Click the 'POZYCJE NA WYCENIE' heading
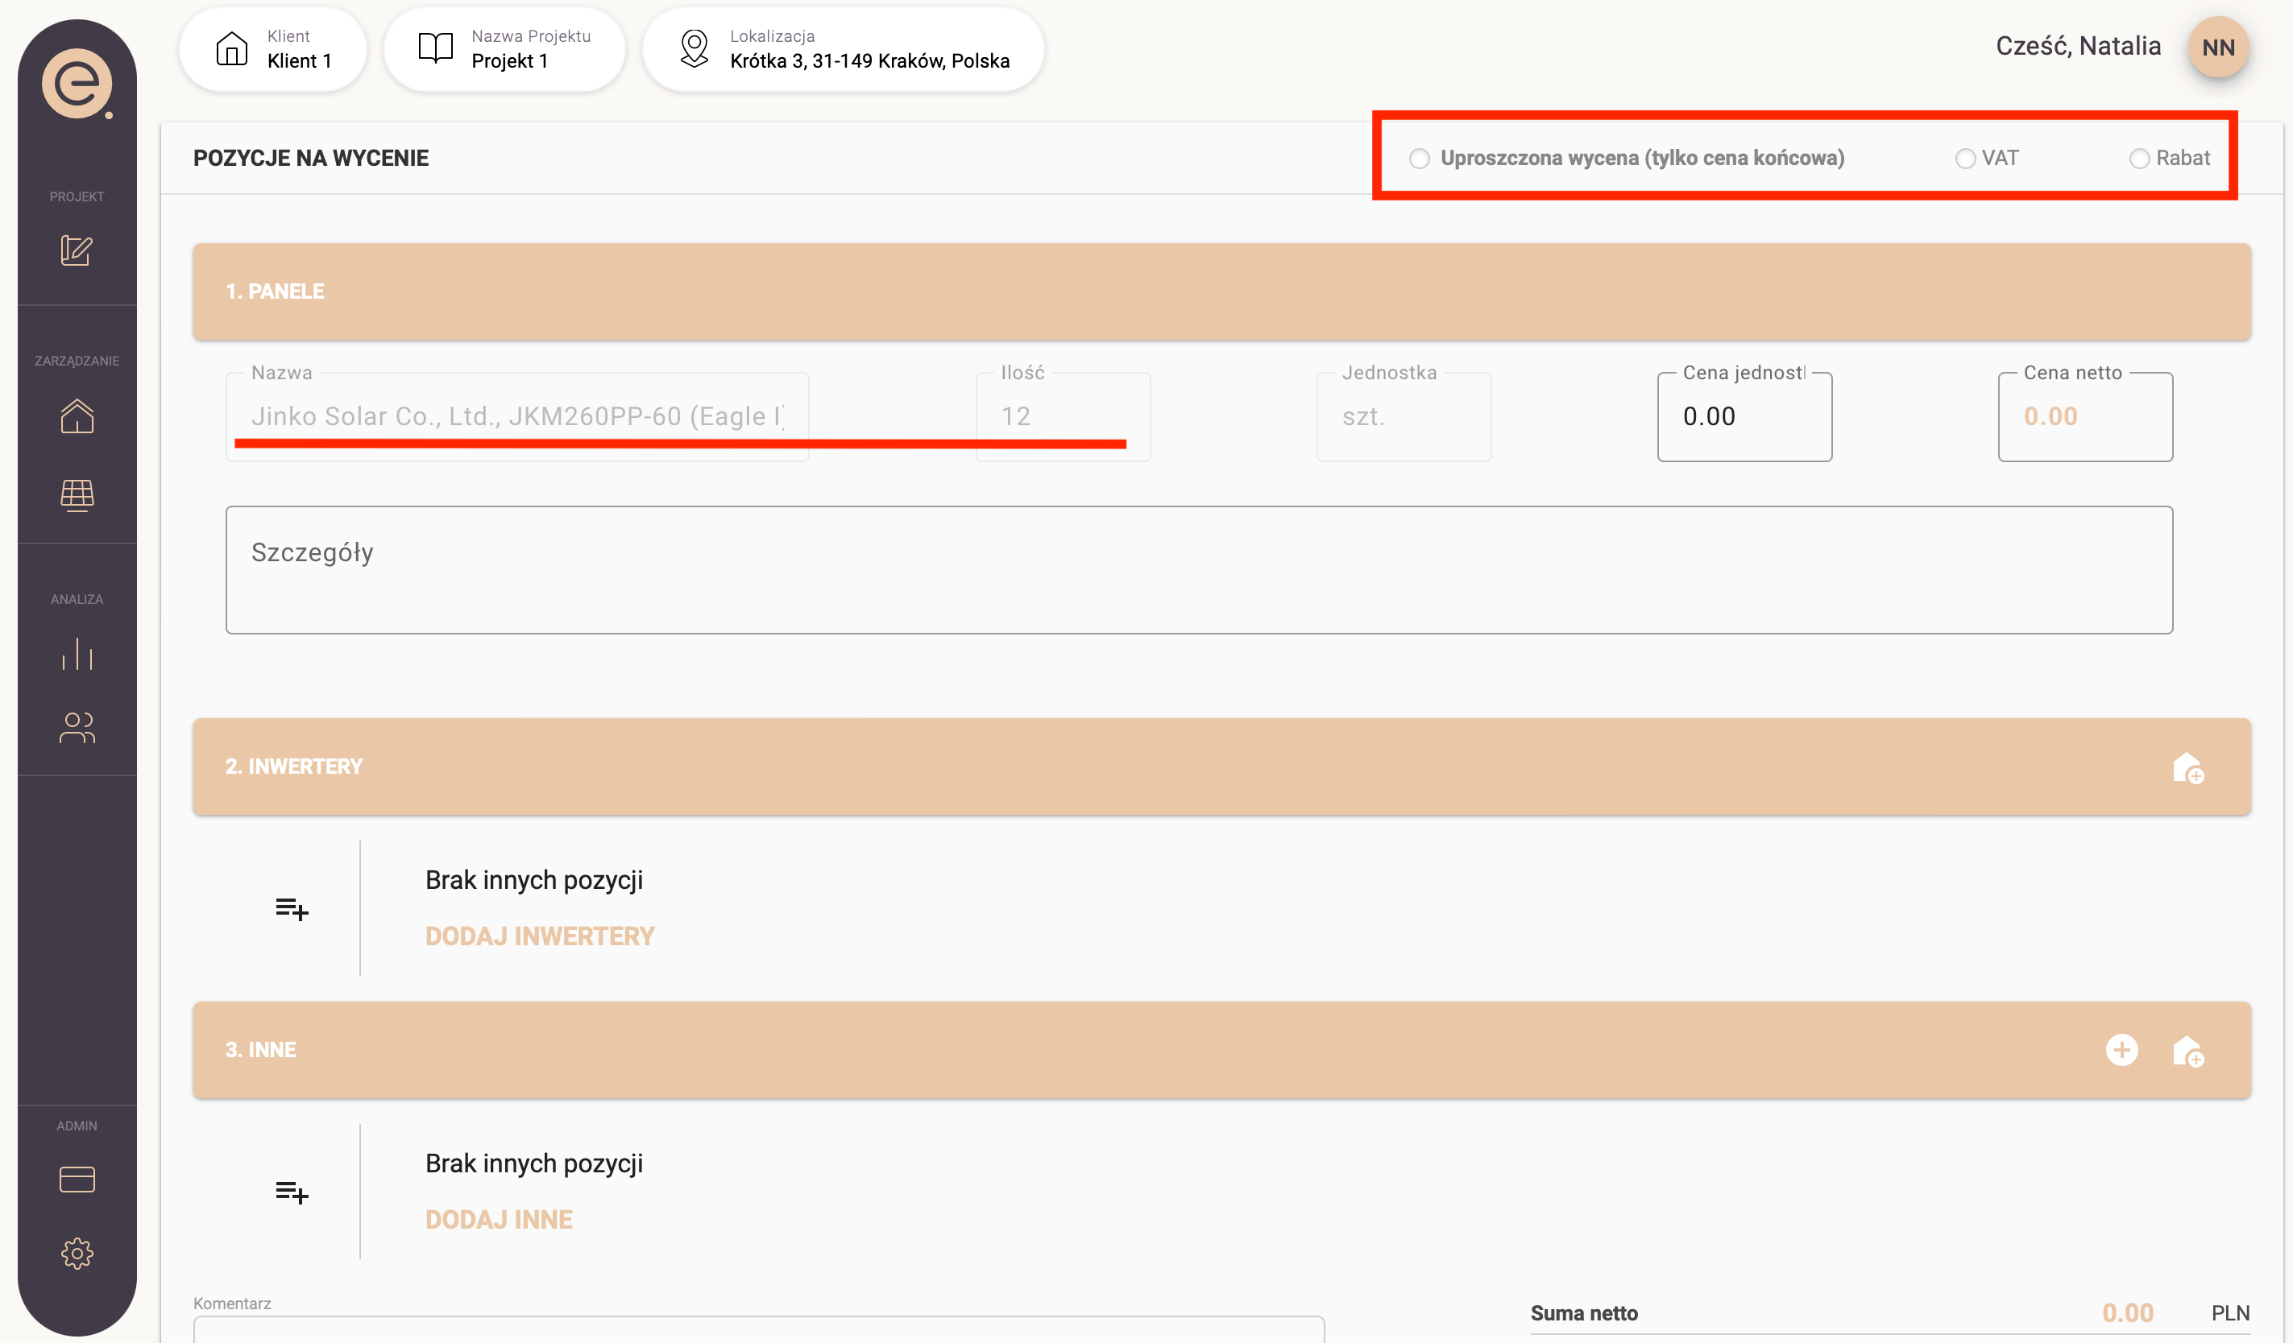This screenshot has height=1343, width=2293. [x=311, y=159]
